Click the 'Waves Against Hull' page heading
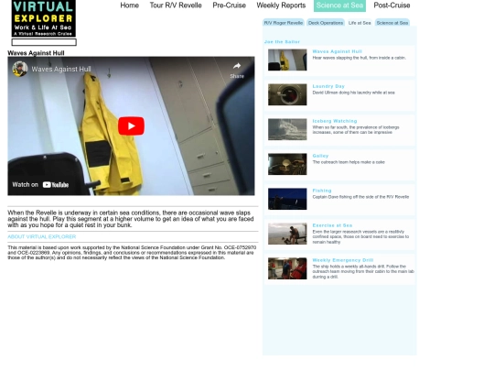 point(36,53)
